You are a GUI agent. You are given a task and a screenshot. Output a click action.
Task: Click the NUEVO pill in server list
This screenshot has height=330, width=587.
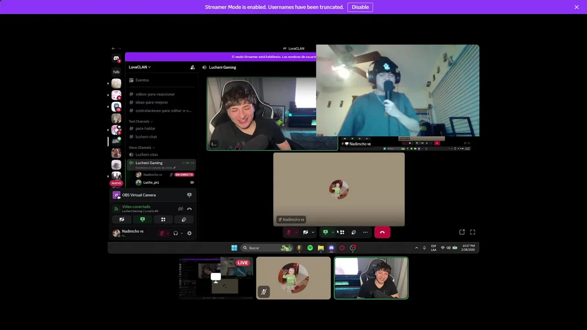click(116, 183)
